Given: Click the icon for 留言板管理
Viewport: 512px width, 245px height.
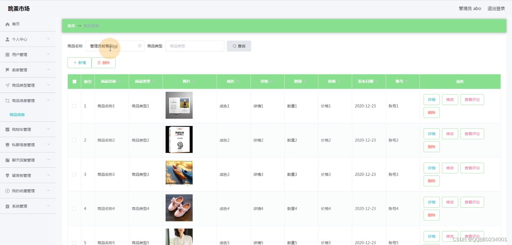Looking at the screenshot, I should click(7, 175).
